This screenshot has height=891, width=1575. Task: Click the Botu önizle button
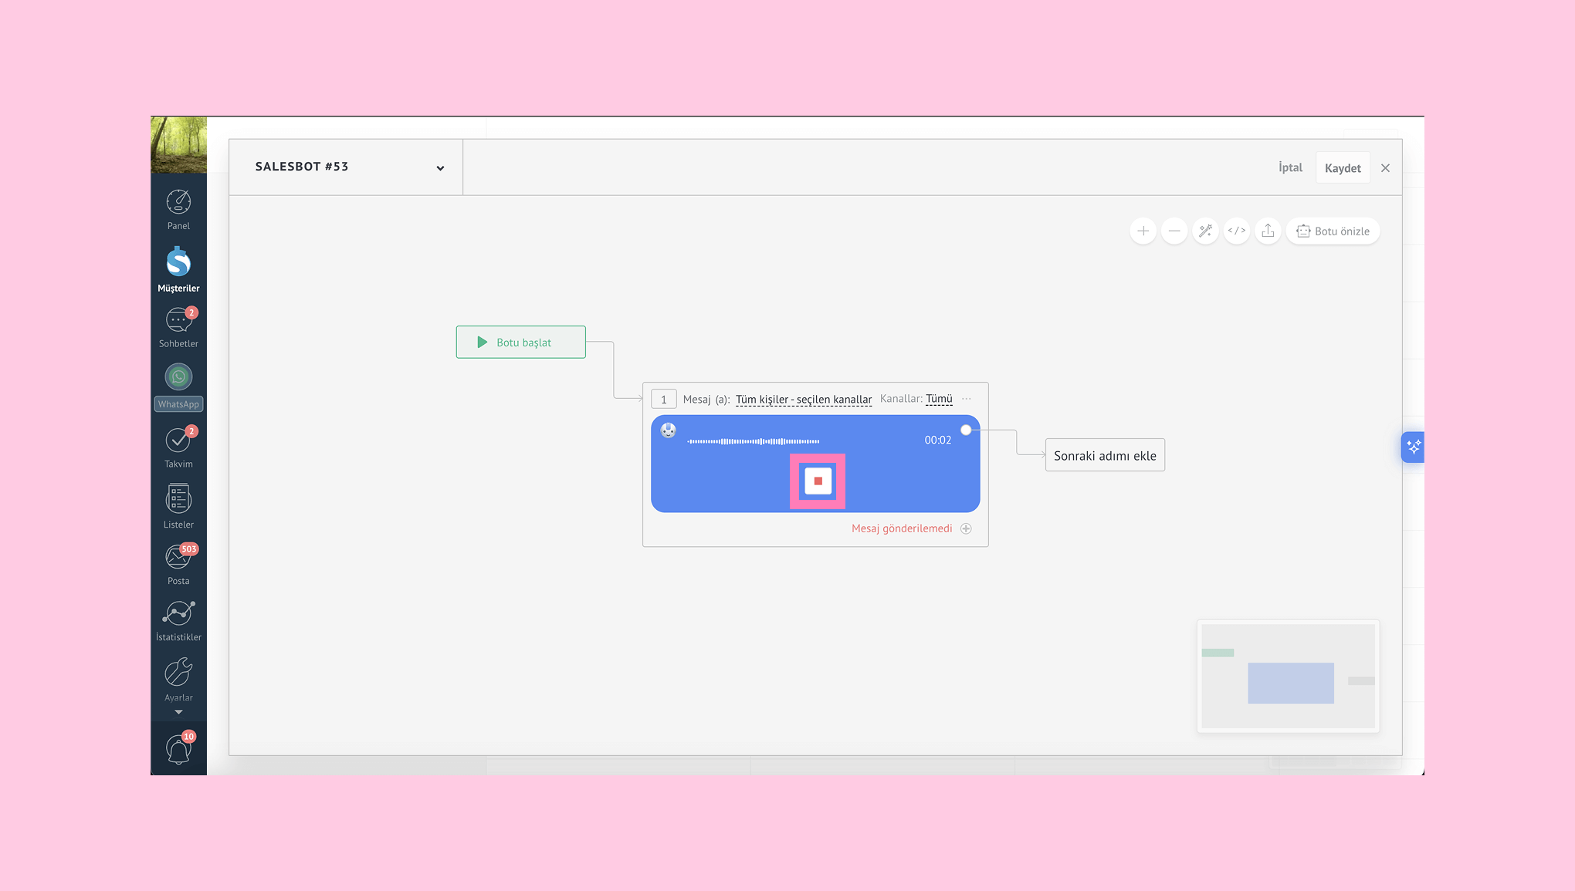tap(1333, 231)
